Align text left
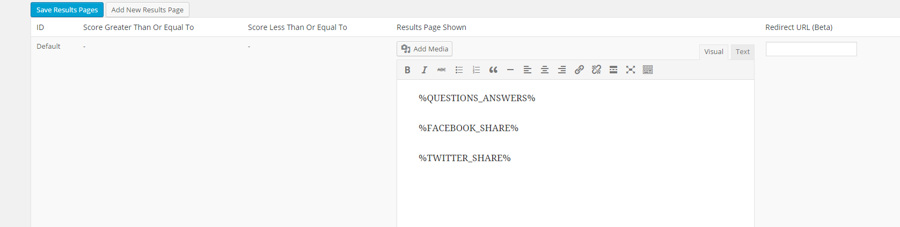900x227 pixels. pyautogui.click(x=528, y=70)
